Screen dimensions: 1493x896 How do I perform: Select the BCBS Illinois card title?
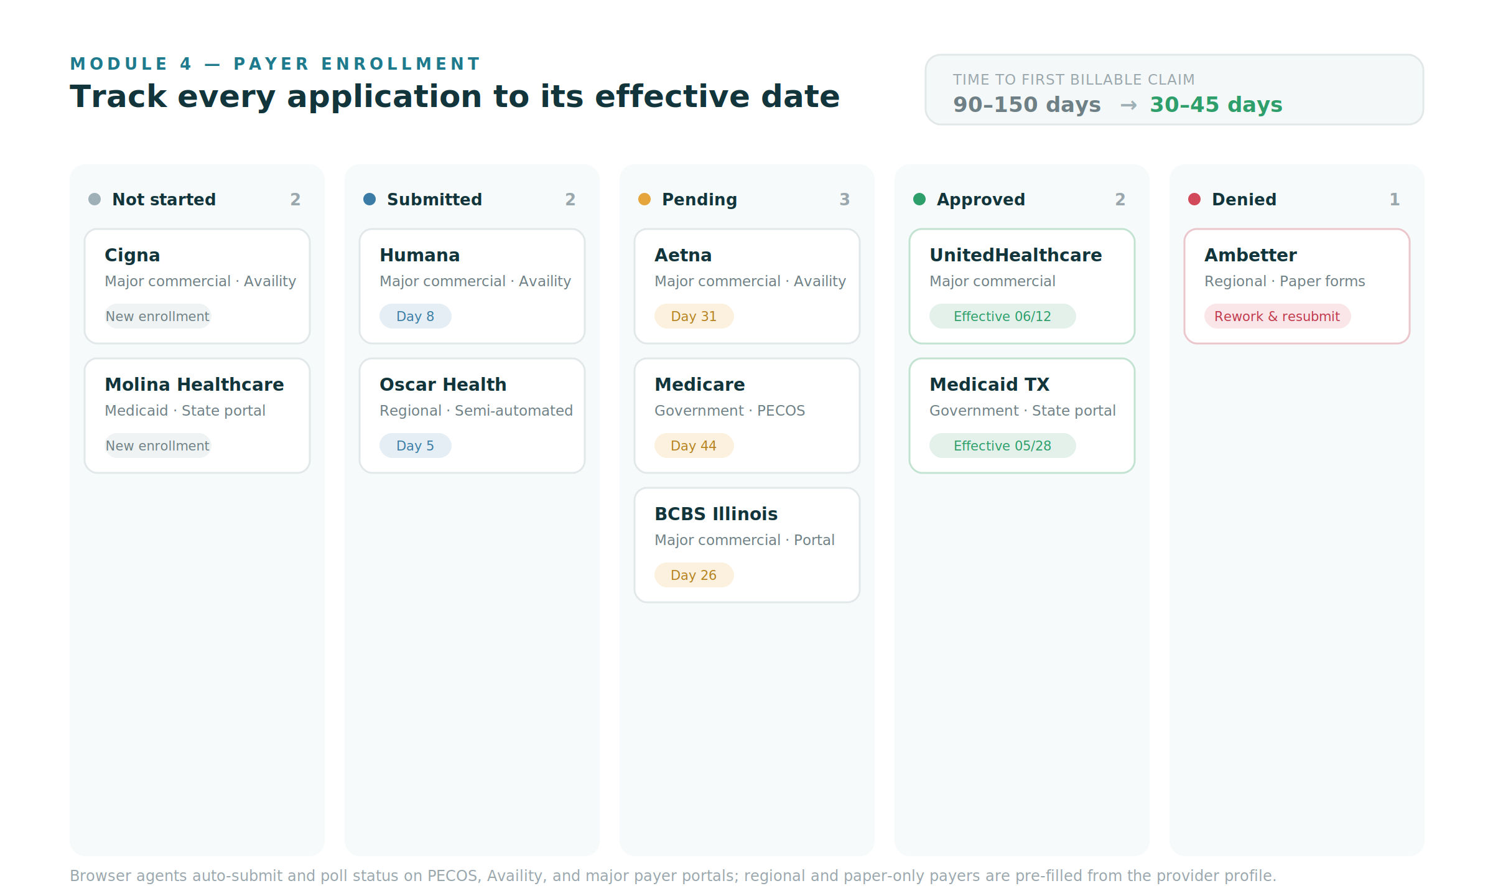tap(716, 514)
